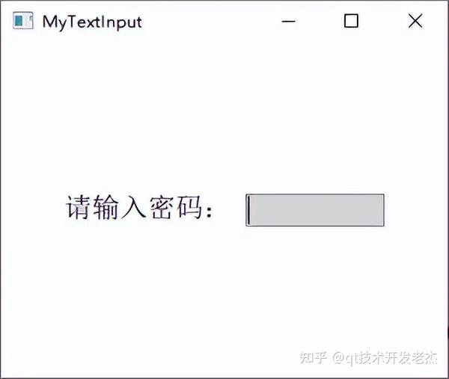Click the 密码 characters in the label

176,207
